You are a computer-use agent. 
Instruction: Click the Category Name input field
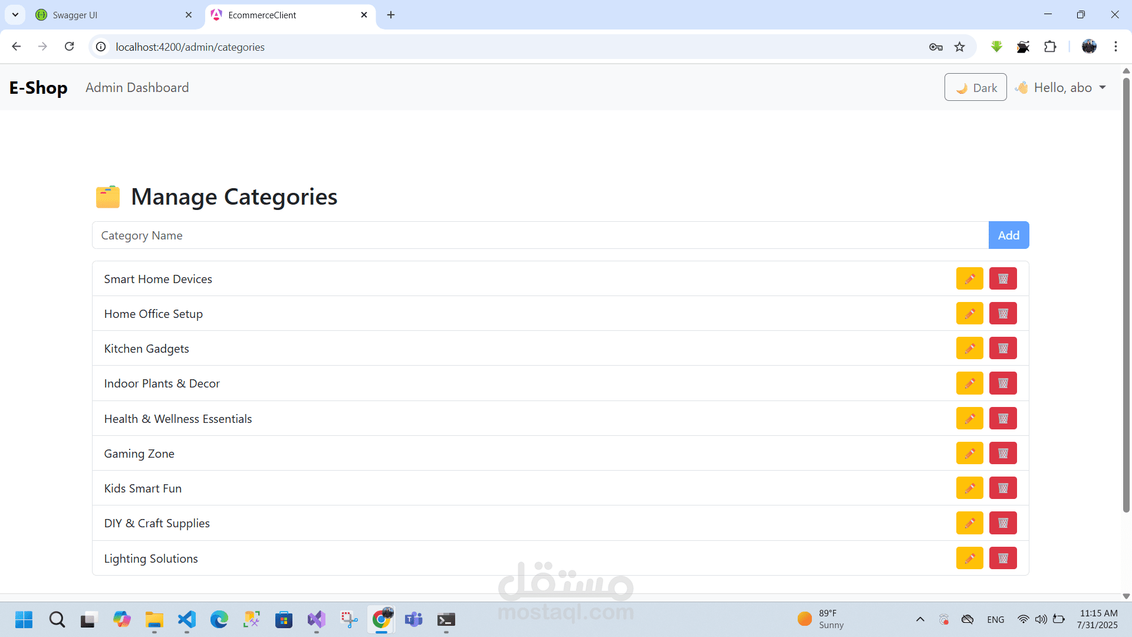(539, 235)
